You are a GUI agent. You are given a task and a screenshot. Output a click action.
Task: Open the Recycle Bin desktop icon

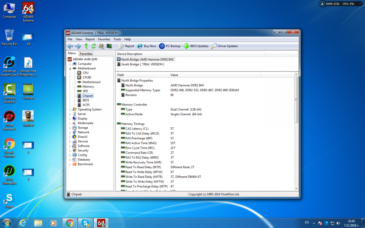[9, 37]
